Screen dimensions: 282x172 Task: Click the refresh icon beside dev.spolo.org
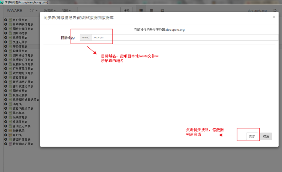pyautogui.click(x=275, y=10)
